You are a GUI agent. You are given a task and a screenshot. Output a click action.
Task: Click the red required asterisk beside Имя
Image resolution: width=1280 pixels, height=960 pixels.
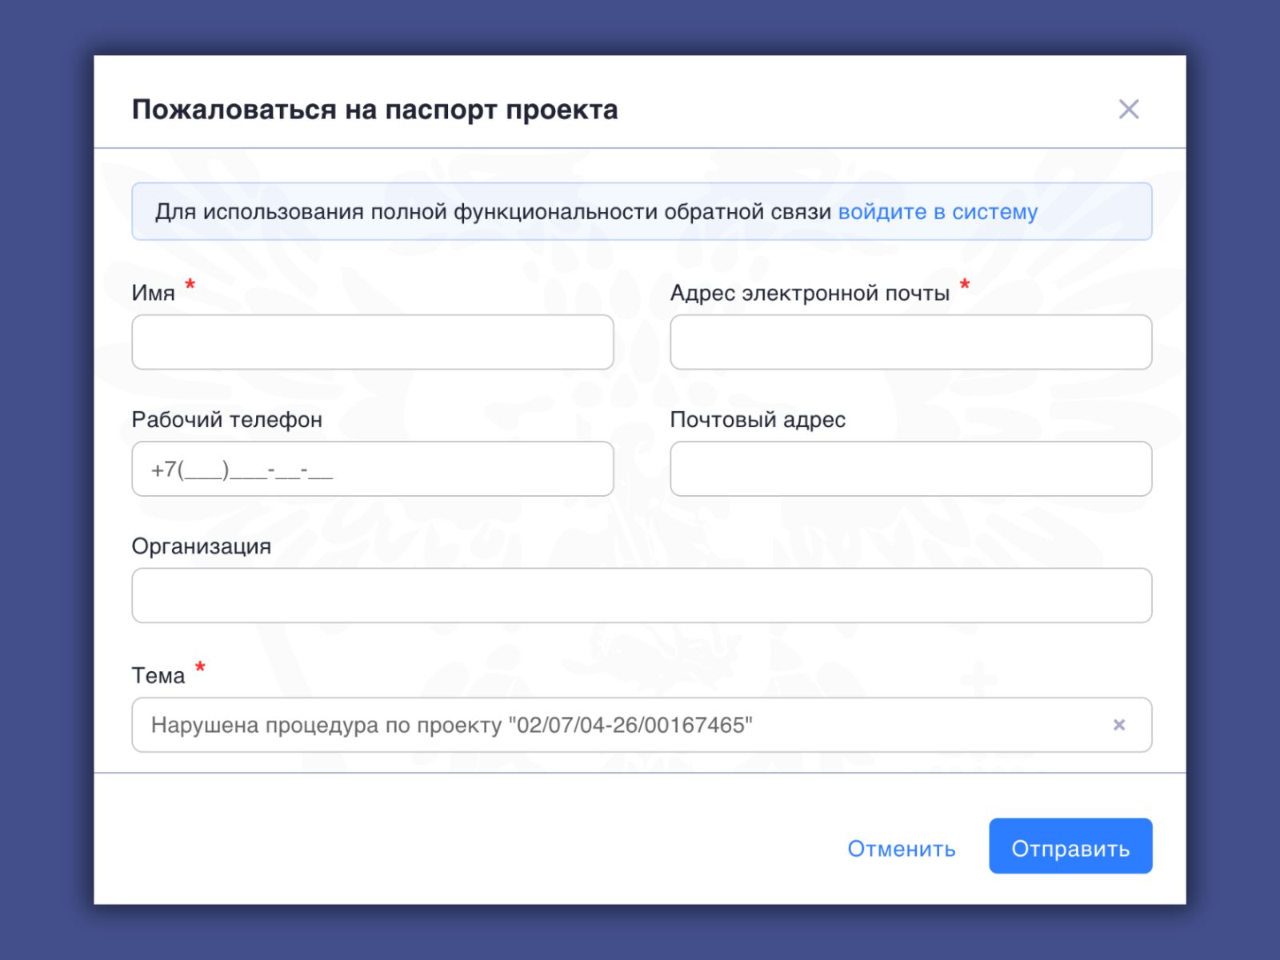190,285
